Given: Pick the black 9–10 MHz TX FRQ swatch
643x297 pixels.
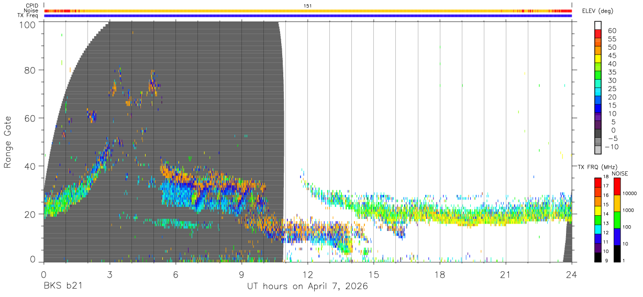Looking at the screenshot, I should (598, 257).
